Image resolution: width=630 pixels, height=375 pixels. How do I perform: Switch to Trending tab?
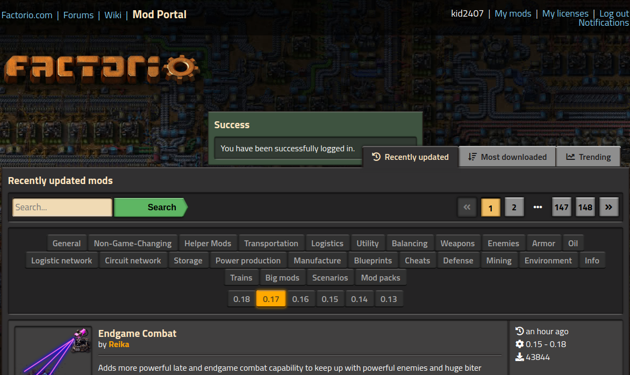(589, 157)
